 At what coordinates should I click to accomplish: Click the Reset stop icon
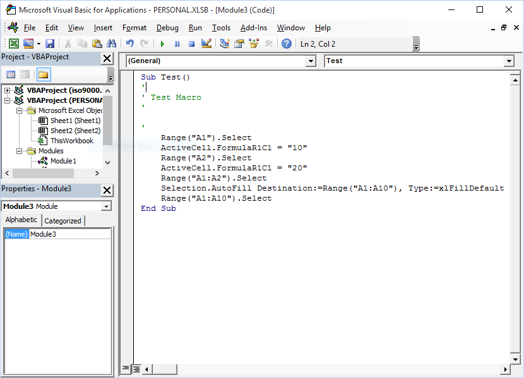[191, 44]
